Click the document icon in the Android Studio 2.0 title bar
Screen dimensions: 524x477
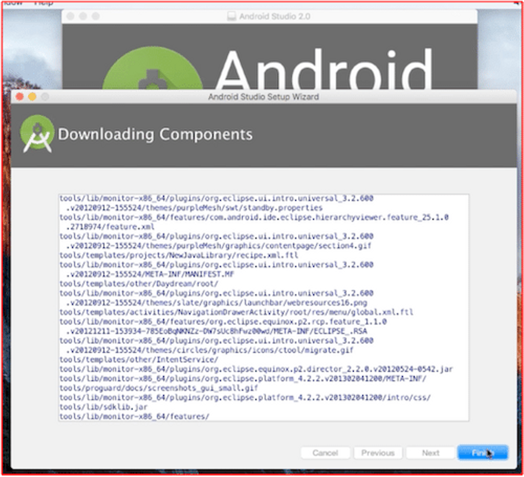tap(231, 16)
